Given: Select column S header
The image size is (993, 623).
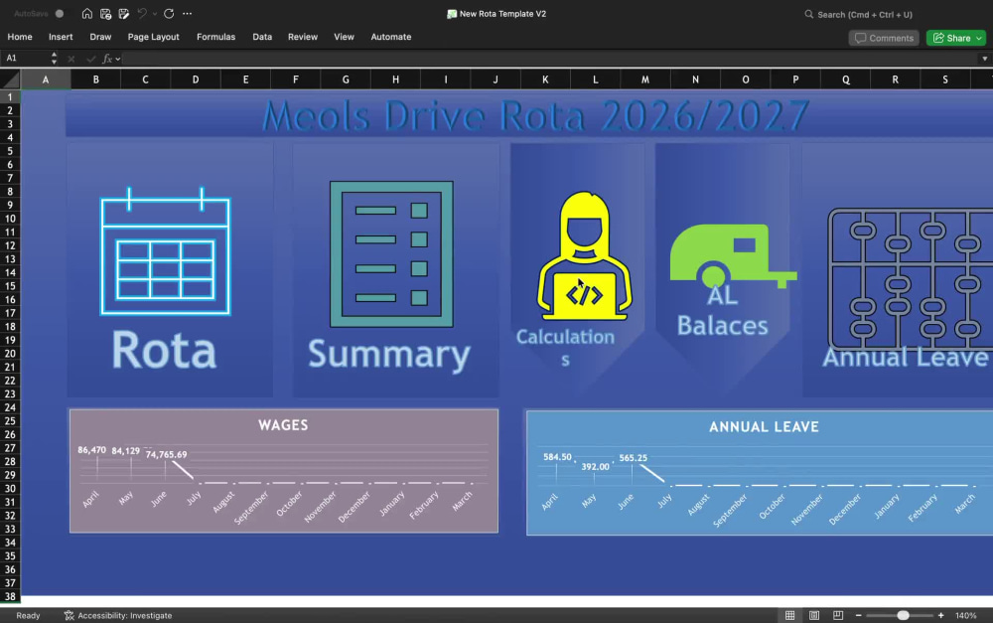Looking at the screenshot, I should 945,79.
